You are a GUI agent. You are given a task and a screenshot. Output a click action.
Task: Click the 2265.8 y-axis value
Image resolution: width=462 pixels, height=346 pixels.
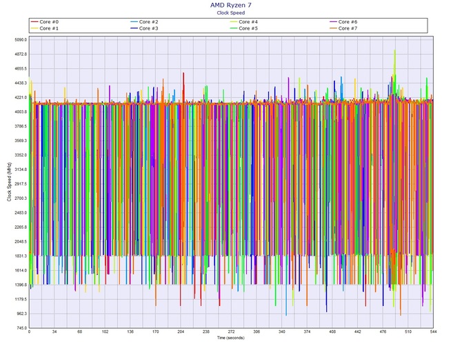click(x=21, y=227)
